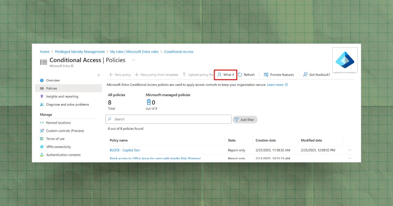Open Preview features
Viewport: 393px width, 206px height.
(x=279, y=75)
